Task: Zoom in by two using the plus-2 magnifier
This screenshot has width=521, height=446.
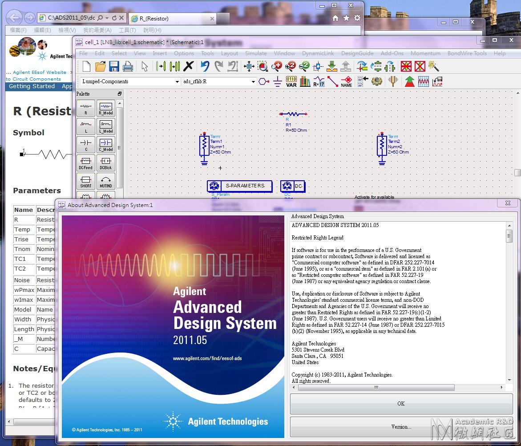Action: pyautogui.click(x=291, y=66)
